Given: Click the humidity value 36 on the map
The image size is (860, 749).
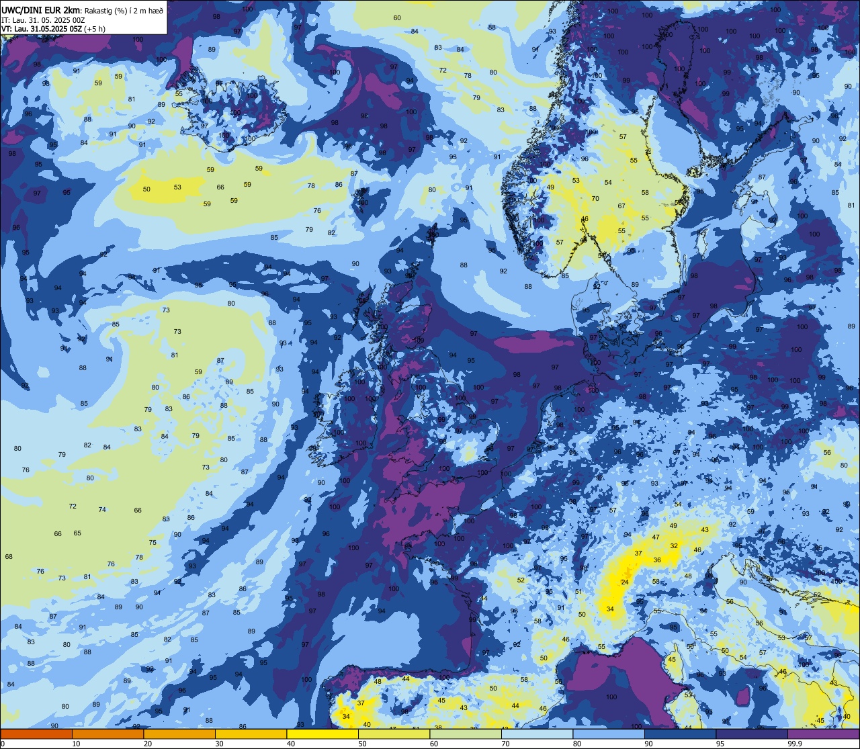Looking at the screenshot, I should pyautogui.click(x=657, y=560).
